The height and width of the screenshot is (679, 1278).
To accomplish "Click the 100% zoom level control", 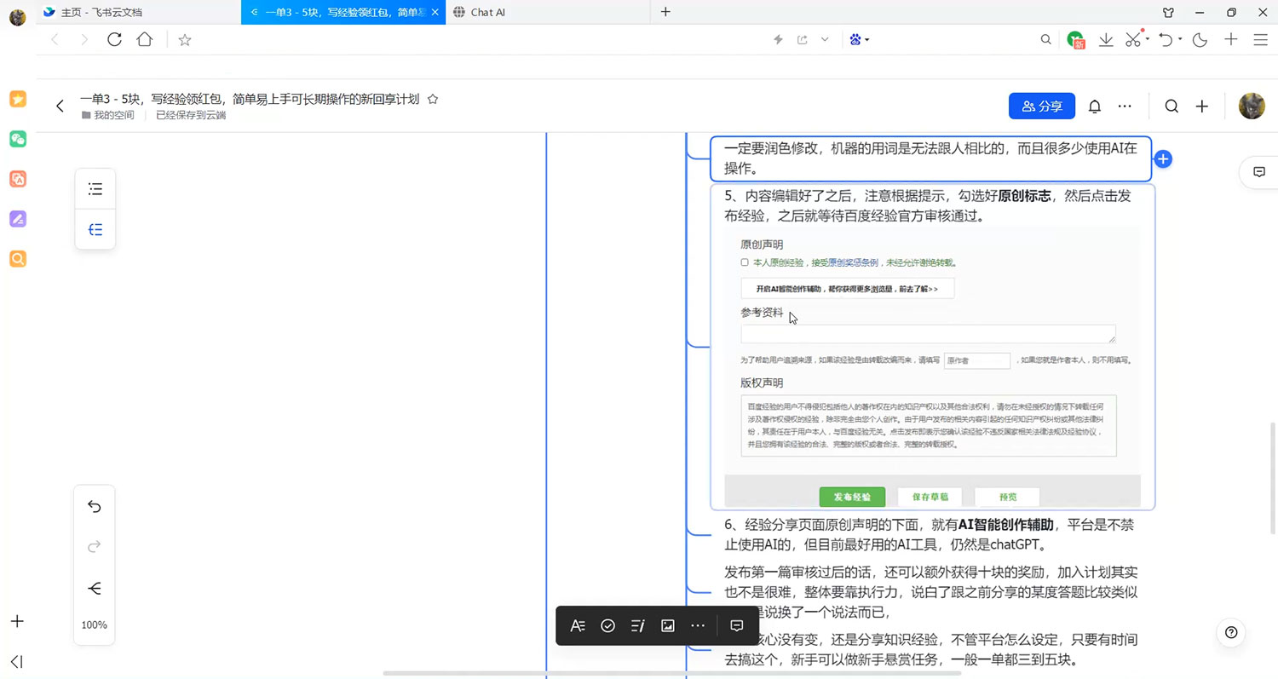I will coord(94,624).
